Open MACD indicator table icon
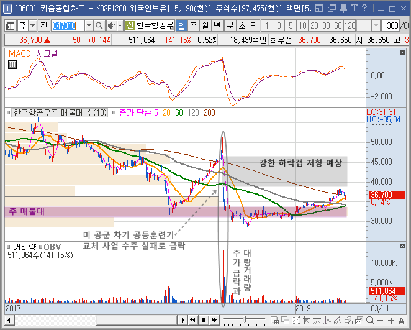 pyautogui.click(x=12, y=65)
